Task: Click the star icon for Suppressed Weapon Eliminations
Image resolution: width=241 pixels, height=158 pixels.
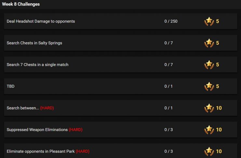Action: point(209,130)
